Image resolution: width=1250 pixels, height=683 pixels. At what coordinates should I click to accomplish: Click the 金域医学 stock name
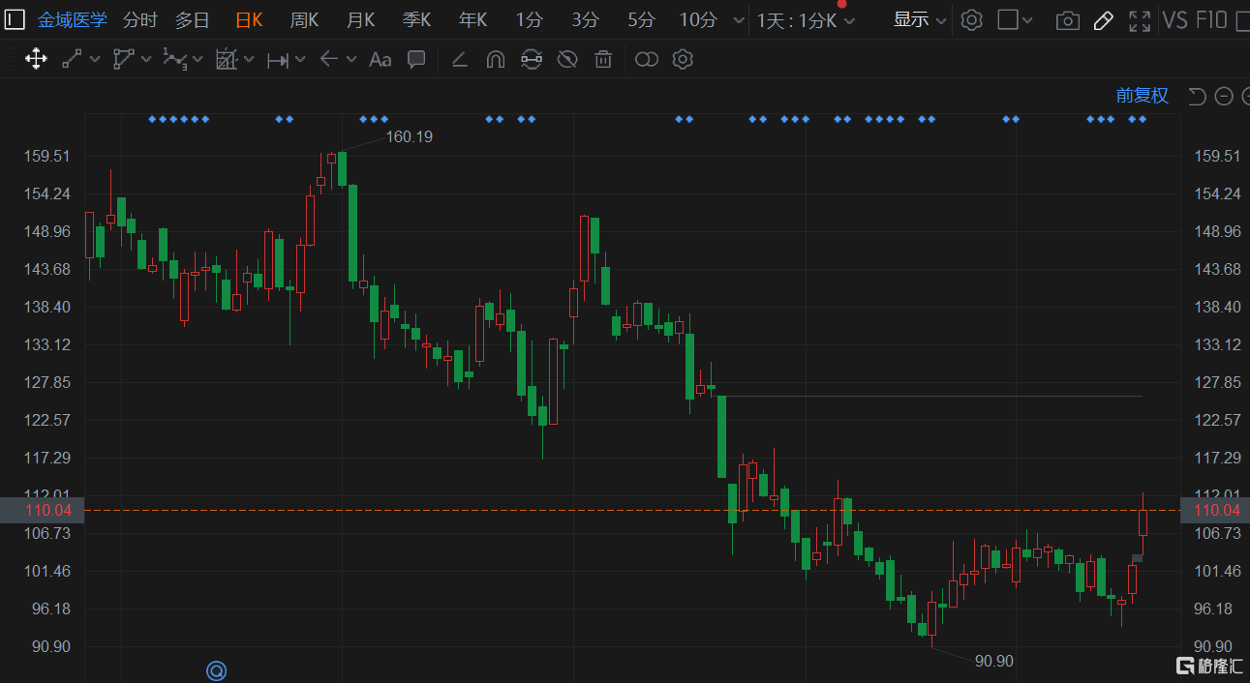[x=73, y=20]
